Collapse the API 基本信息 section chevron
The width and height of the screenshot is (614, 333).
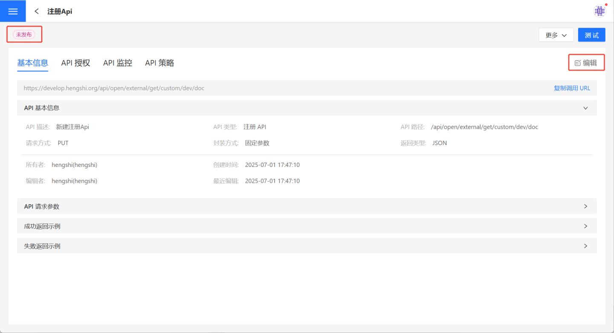coord(585,108)
